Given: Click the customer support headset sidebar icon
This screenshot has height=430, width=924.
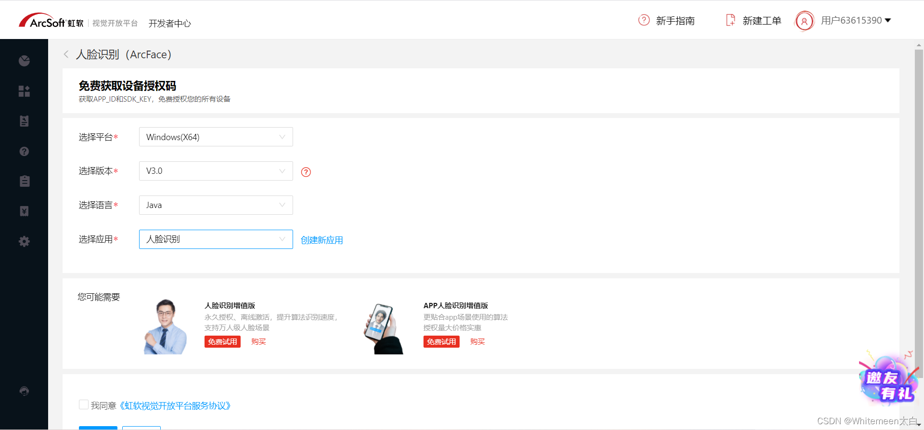Looking at the screenshot, I should point(24,391).
